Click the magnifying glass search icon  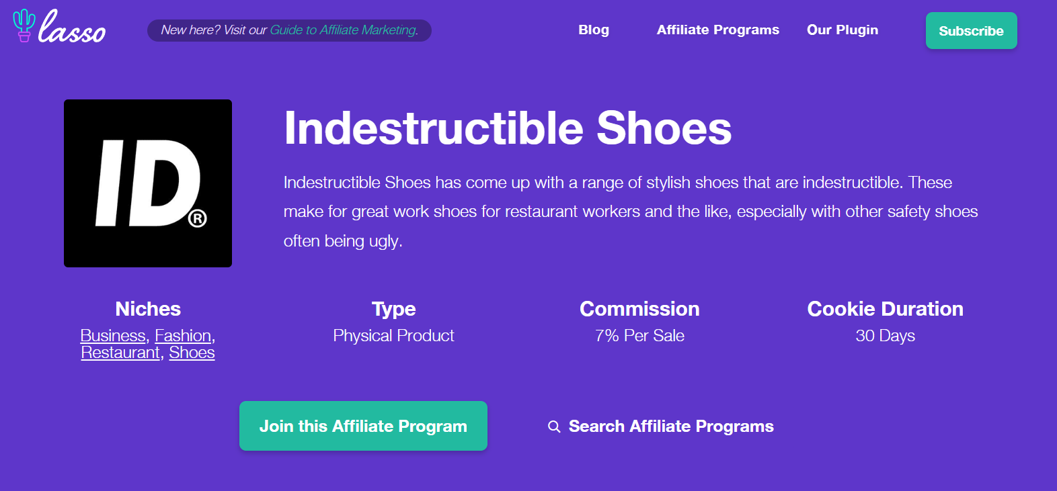[x=554, y=427]
